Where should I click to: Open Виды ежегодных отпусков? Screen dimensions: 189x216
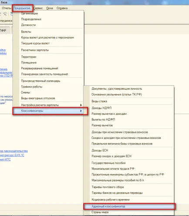[x=38, y=98]
